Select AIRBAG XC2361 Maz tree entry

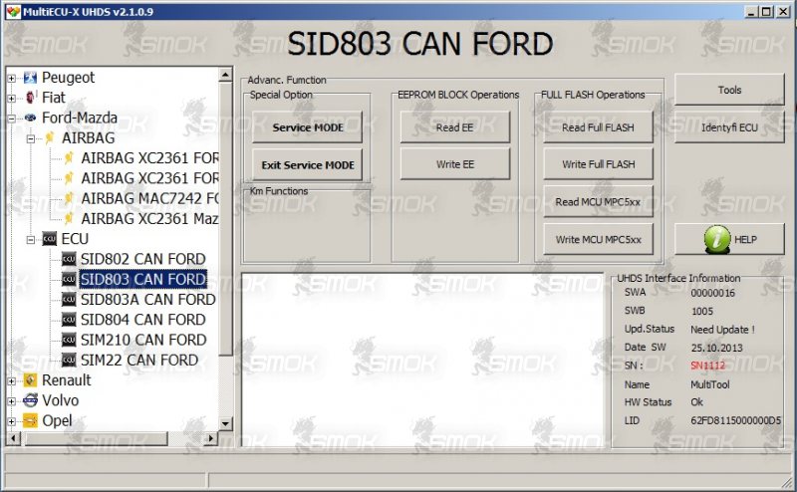point(149,219)
